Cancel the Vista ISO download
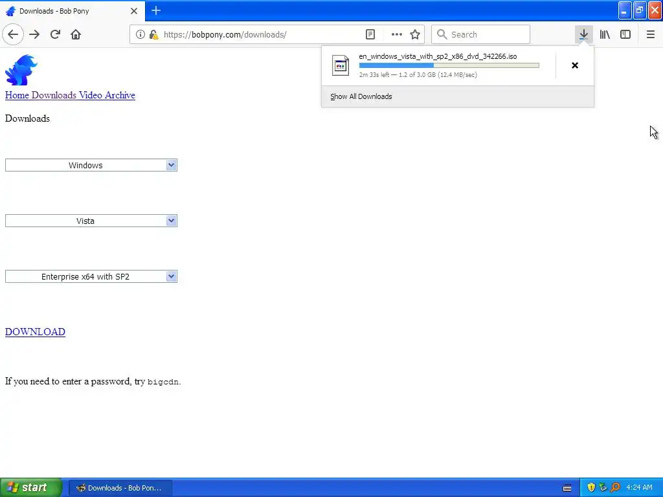Image resolution: width=663 pixels, height=497 pixels. [x=575, y=65]
